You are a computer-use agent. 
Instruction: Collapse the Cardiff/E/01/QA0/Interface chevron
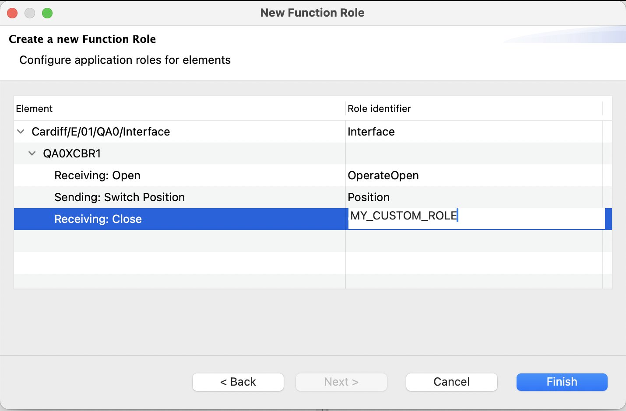click(x=21, y=132)
